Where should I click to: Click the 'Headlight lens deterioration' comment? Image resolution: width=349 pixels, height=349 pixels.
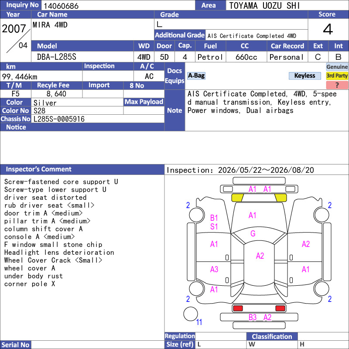[x=59, y=253]
